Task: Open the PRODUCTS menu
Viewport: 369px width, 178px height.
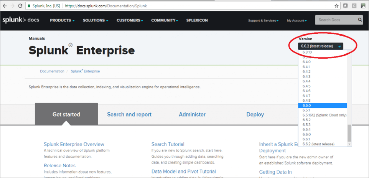Action: [62, 20]
